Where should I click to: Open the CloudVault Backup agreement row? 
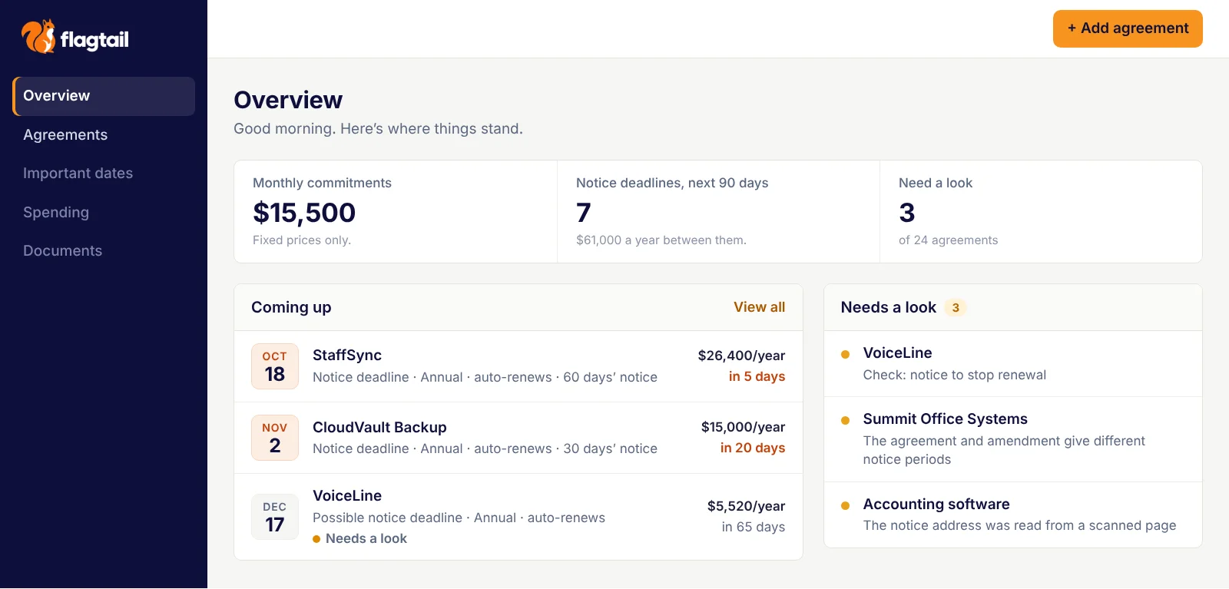click(518, 438)
